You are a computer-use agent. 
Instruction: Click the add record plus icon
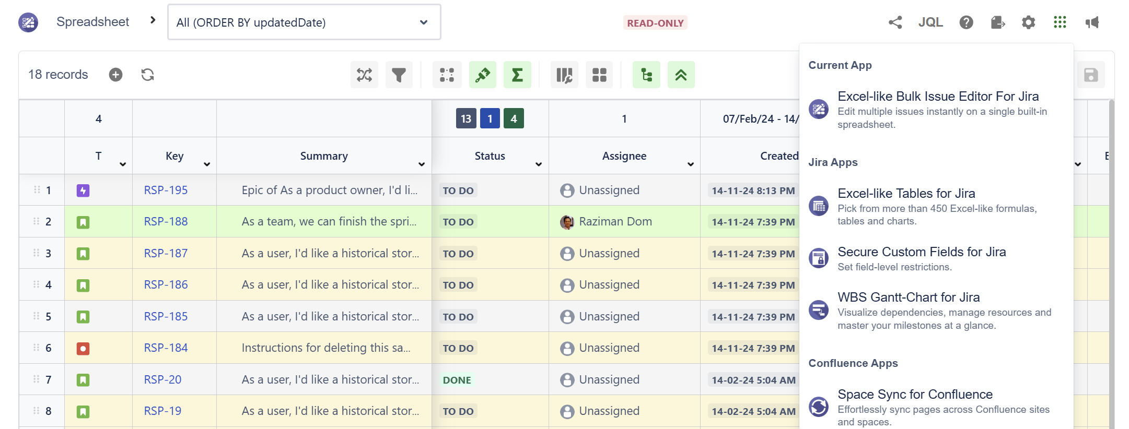[115, 75]
